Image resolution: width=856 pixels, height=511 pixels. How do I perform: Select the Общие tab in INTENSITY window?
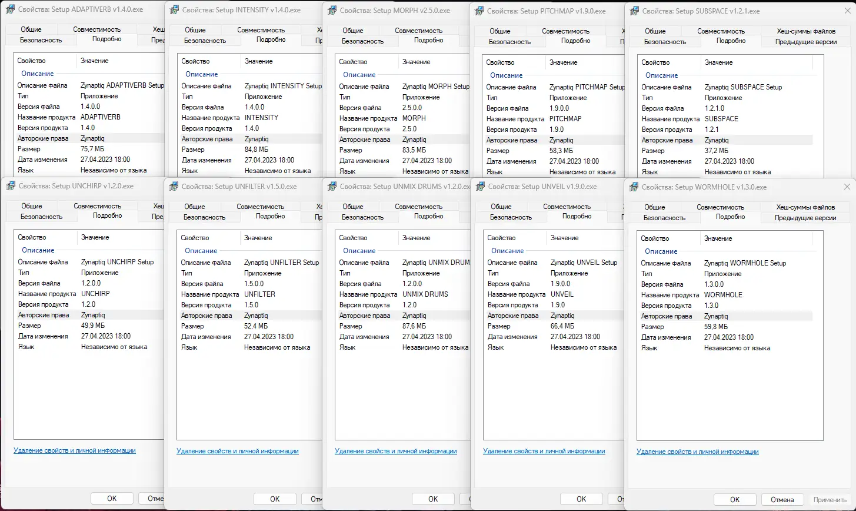point(195,30)
